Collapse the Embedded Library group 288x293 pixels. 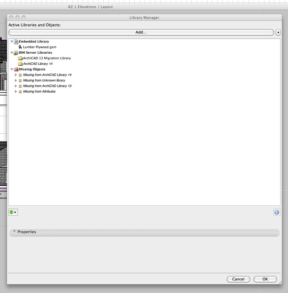pyautogui.click(x=12, y=41)
